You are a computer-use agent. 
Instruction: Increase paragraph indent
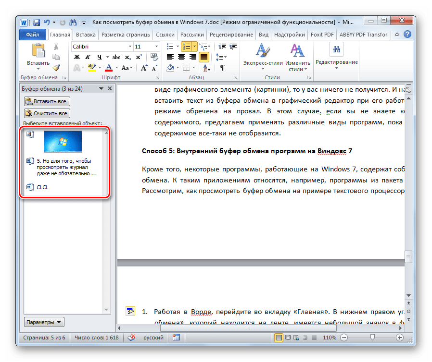[x=233, y=47]
